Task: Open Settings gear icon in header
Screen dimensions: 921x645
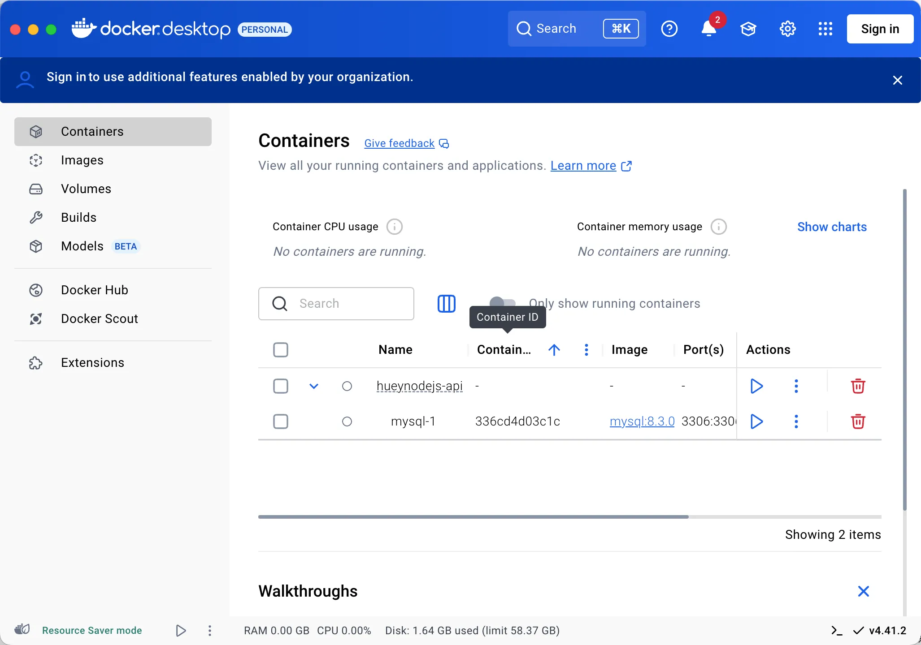Action: (x=787, y=29)
